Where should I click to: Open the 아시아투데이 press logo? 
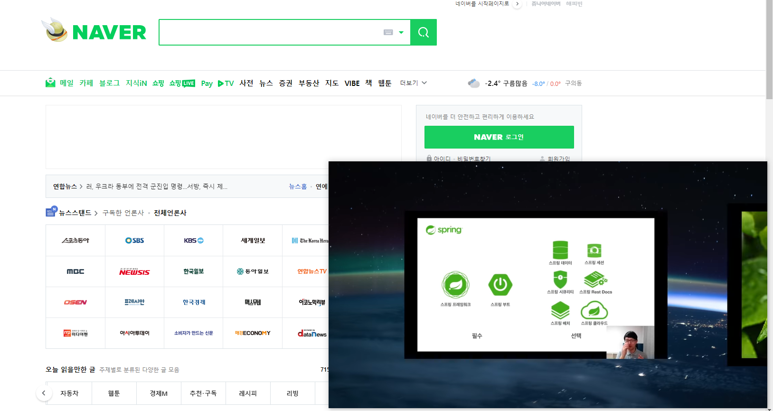point(134,333)
